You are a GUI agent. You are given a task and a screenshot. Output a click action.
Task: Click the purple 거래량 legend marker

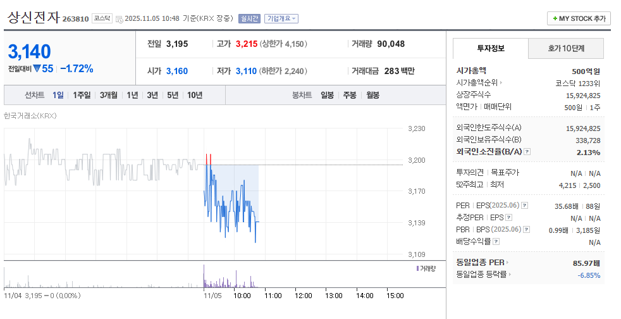(417, 268)
